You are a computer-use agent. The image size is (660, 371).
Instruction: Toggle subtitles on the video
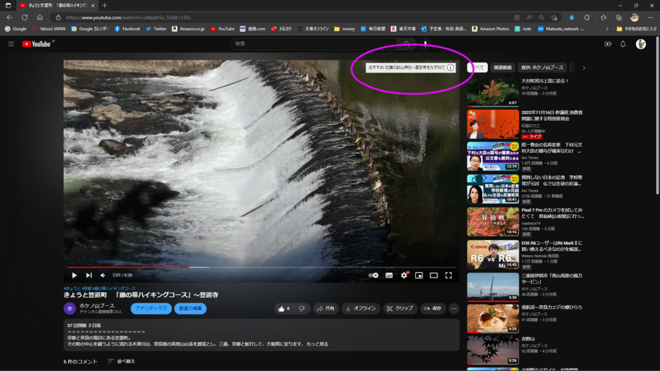[x=389, y=275]
